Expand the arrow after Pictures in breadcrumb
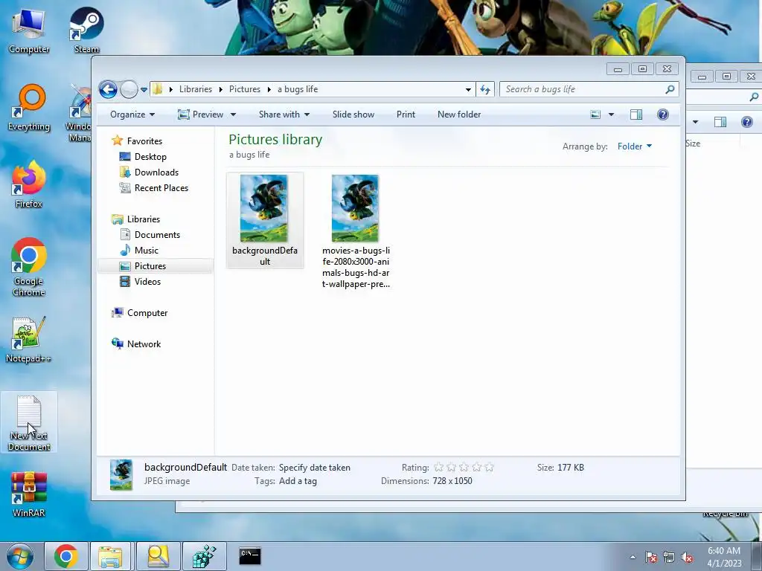 [x=269, y=89]
